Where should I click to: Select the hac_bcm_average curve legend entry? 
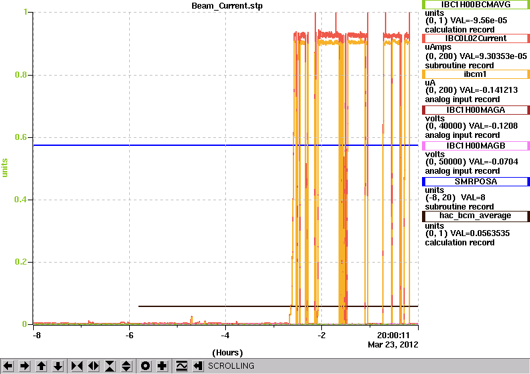coord(476,216)
